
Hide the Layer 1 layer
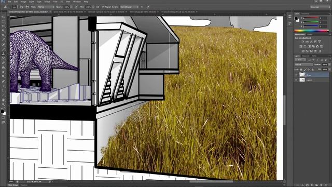(296, 80)
